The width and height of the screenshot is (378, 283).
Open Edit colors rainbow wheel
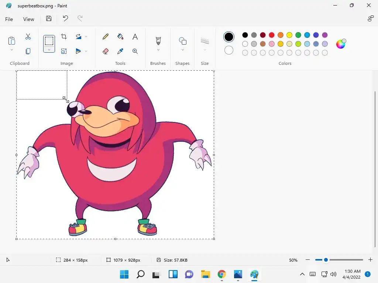click(x=341, y=44)
